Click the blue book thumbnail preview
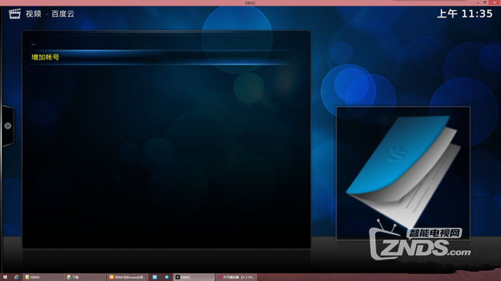Screen dimensions: 501x281 point(403,173)
